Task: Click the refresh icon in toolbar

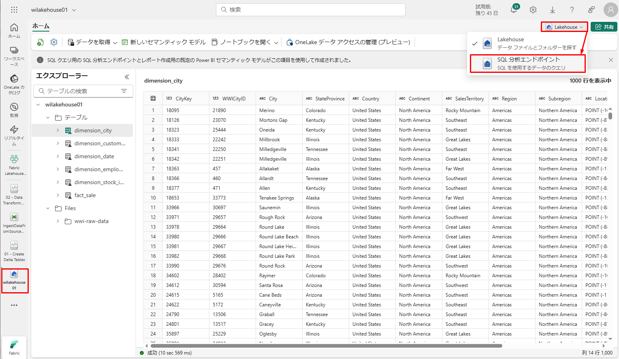Action: [x=40, y=42]
